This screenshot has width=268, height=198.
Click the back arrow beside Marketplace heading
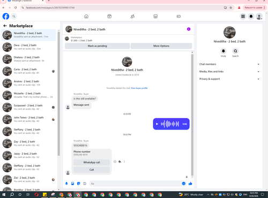coord(5,26)
